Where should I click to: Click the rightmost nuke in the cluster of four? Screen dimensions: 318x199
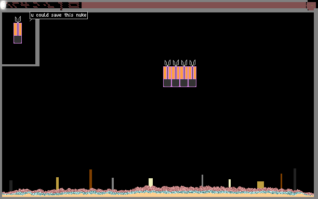pyautogui.click(x=192, y=74)
